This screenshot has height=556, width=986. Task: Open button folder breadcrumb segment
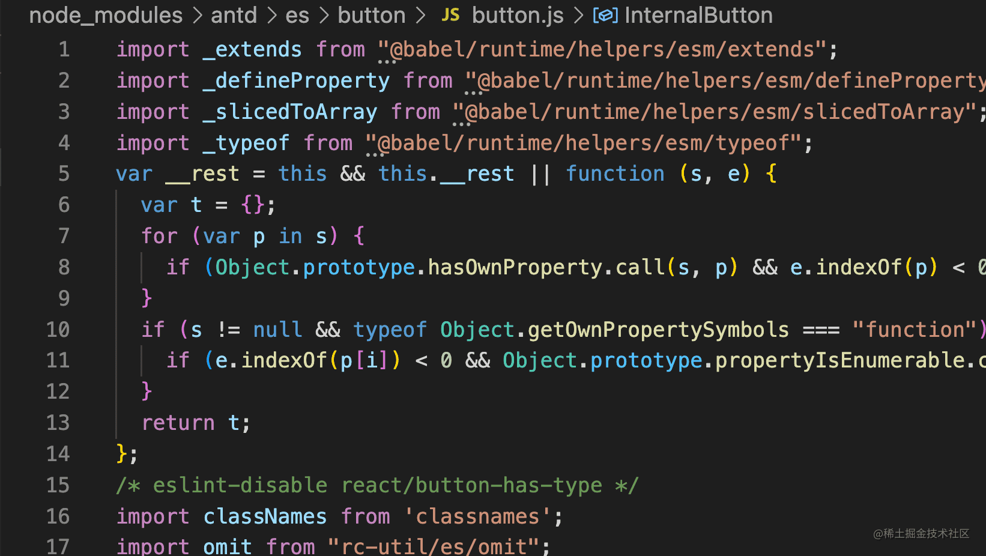coord(371,15)
